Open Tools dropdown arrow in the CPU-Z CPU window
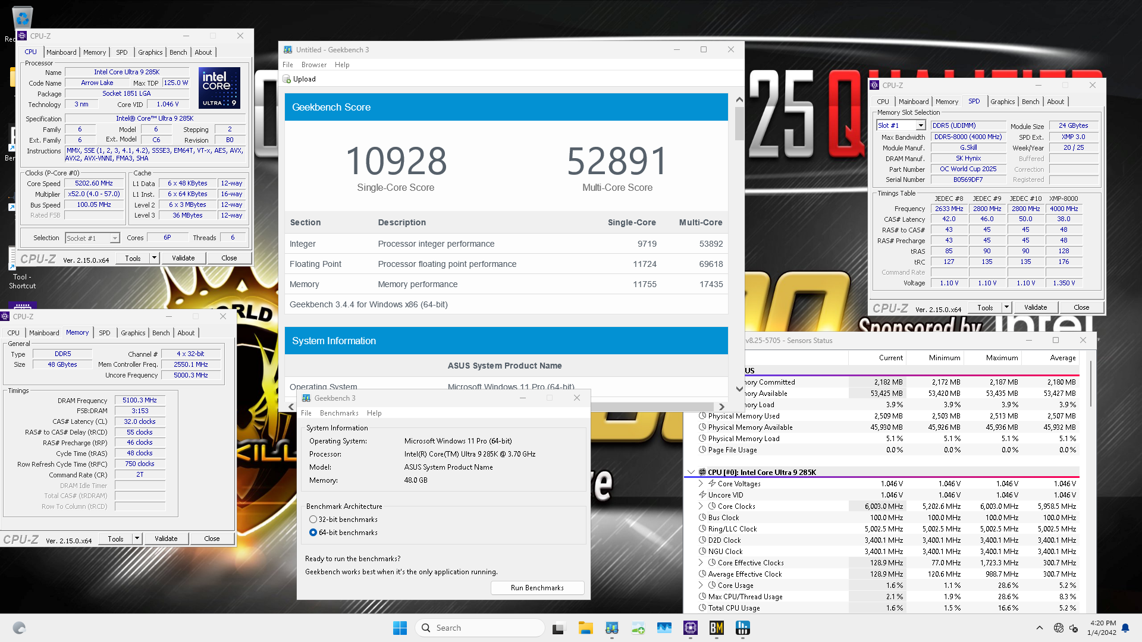1142x642 pixels. click(x=154, y=258)
